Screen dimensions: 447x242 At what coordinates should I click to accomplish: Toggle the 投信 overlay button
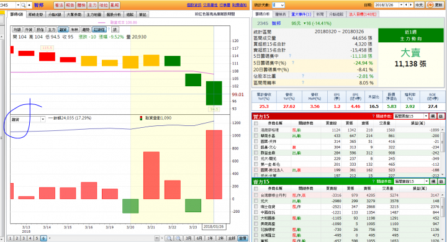pyautogui.click(x=40, y=29)
